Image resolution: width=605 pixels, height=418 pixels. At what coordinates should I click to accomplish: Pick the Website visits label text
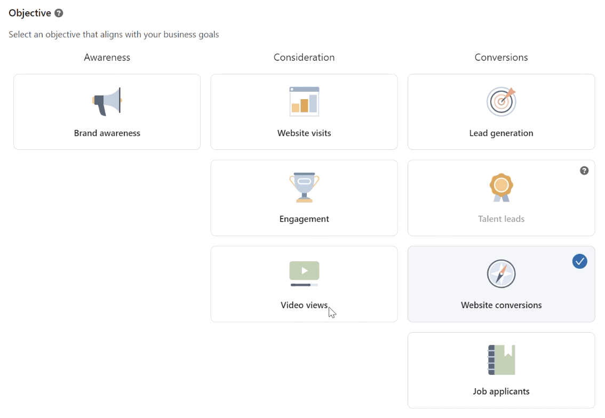coord(304,133)
